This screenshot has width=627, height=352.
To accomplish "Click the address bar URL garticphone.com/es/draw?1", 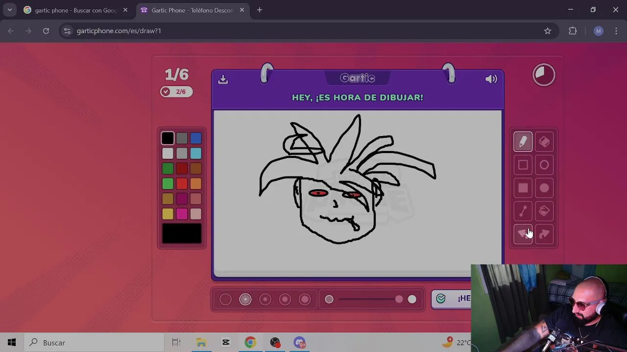I will point(119,31).
